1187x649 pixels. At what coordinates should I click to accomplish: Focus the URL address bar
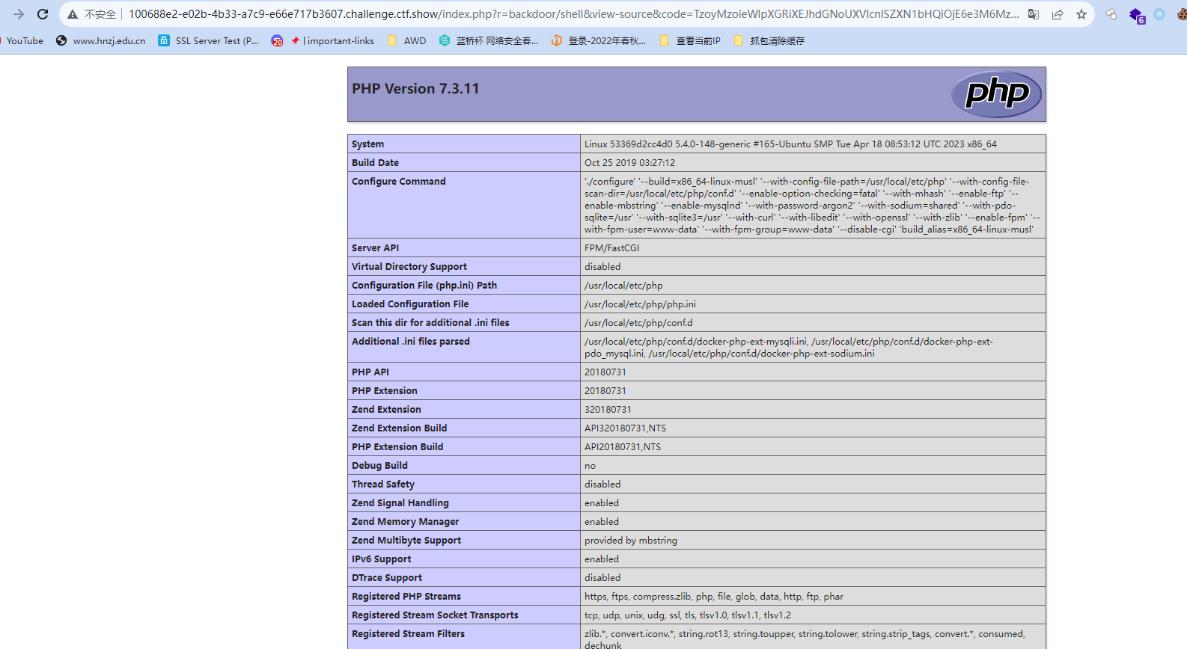click(x=573, y=14)
